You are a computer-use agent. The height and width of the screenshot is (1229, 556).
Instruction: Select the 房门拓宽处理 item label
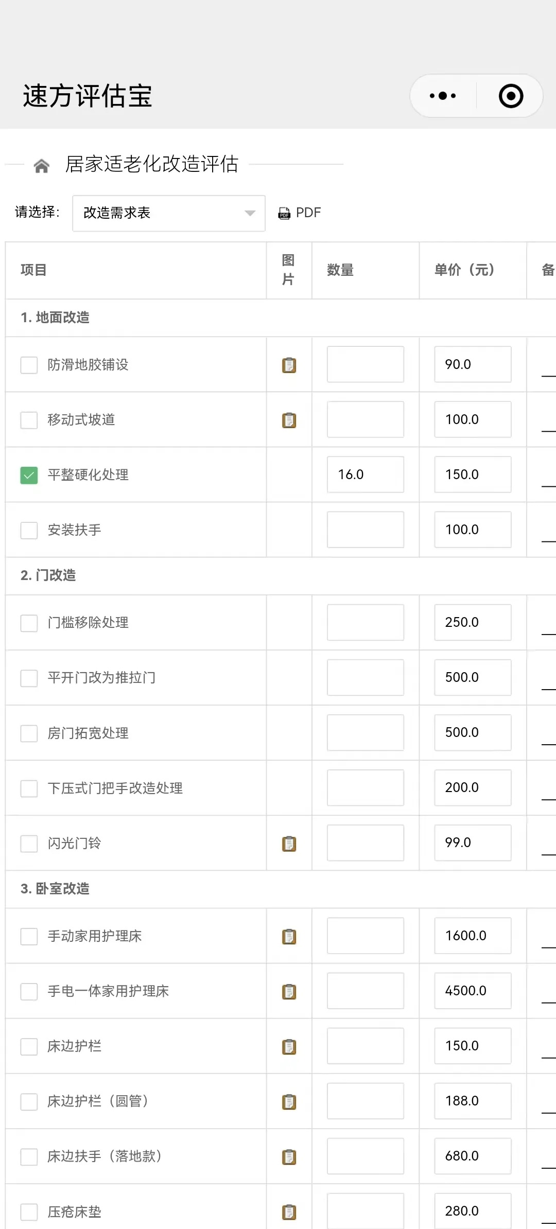(88, 733)
